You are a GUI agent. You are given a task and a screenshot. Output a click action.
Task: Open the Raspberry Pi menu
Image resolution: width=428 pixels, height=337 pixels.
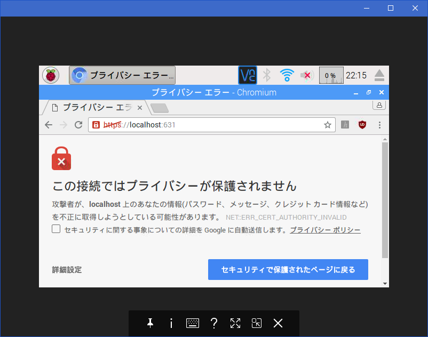[51, 75]
